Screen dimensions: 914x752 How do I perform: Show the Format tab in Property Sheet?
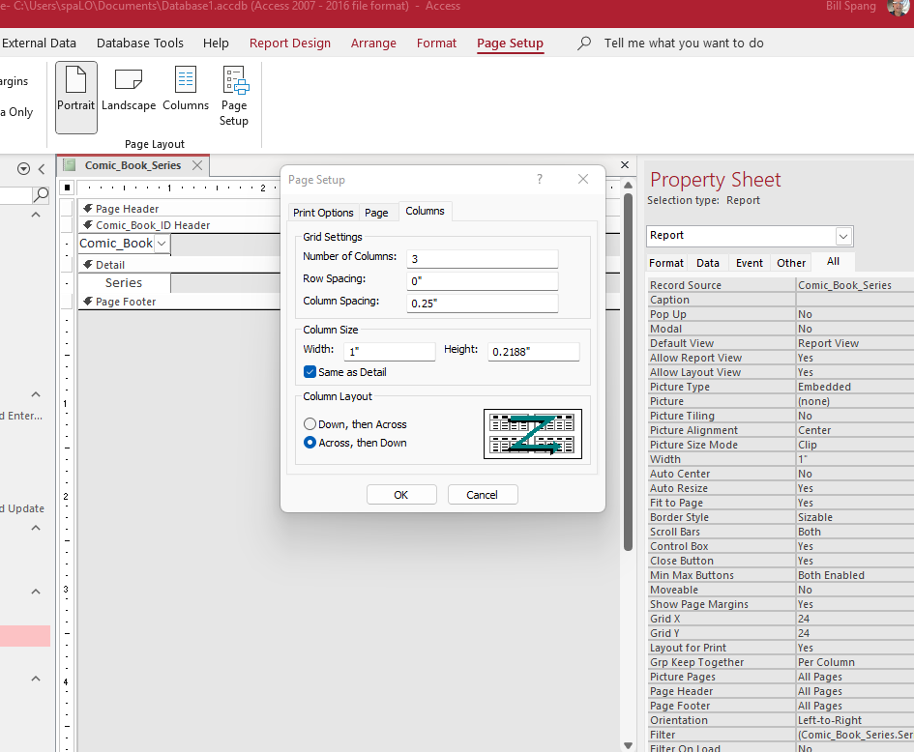666,263
